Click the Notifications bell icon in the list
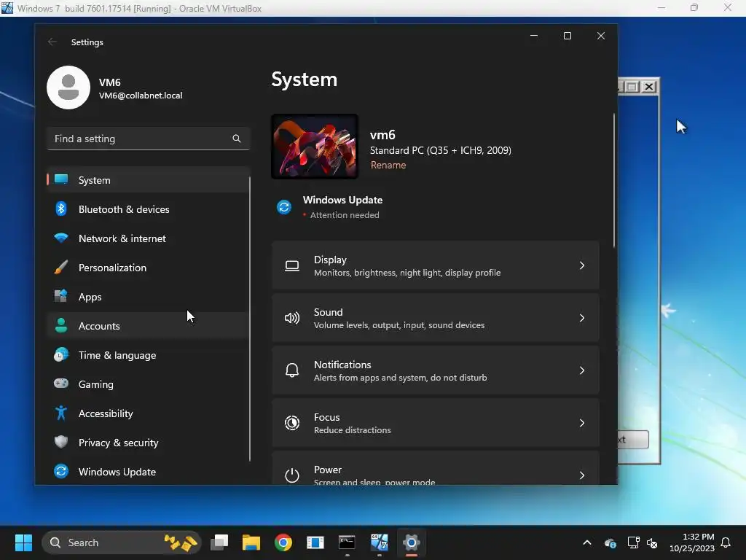The width and height of the screenshot is (746, 560). 291,370
